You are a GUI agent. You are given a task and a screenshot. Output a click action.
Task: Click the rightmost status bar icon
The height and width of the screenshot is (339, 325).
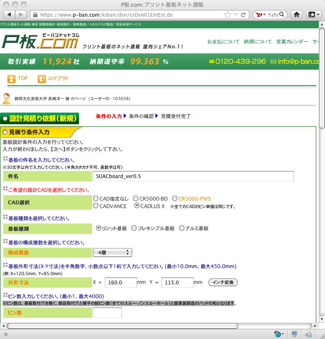point(308,334)
